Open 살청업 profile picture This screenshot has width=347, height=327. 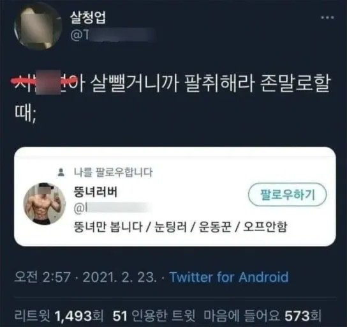click(38, 26)
